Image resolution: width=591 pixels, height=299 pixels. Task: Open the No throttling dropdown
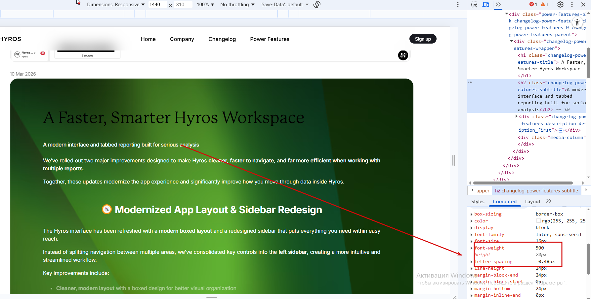tap(237, 5)
